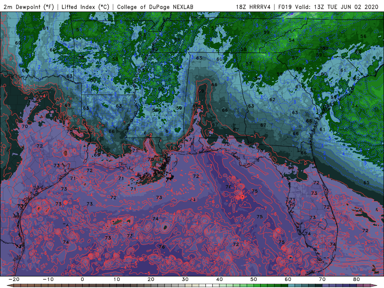Image resolution: width=384 pixels, height=288 pixels.
Task: Pick the gray swatch under the 0 label
Action: pos(86,286)
